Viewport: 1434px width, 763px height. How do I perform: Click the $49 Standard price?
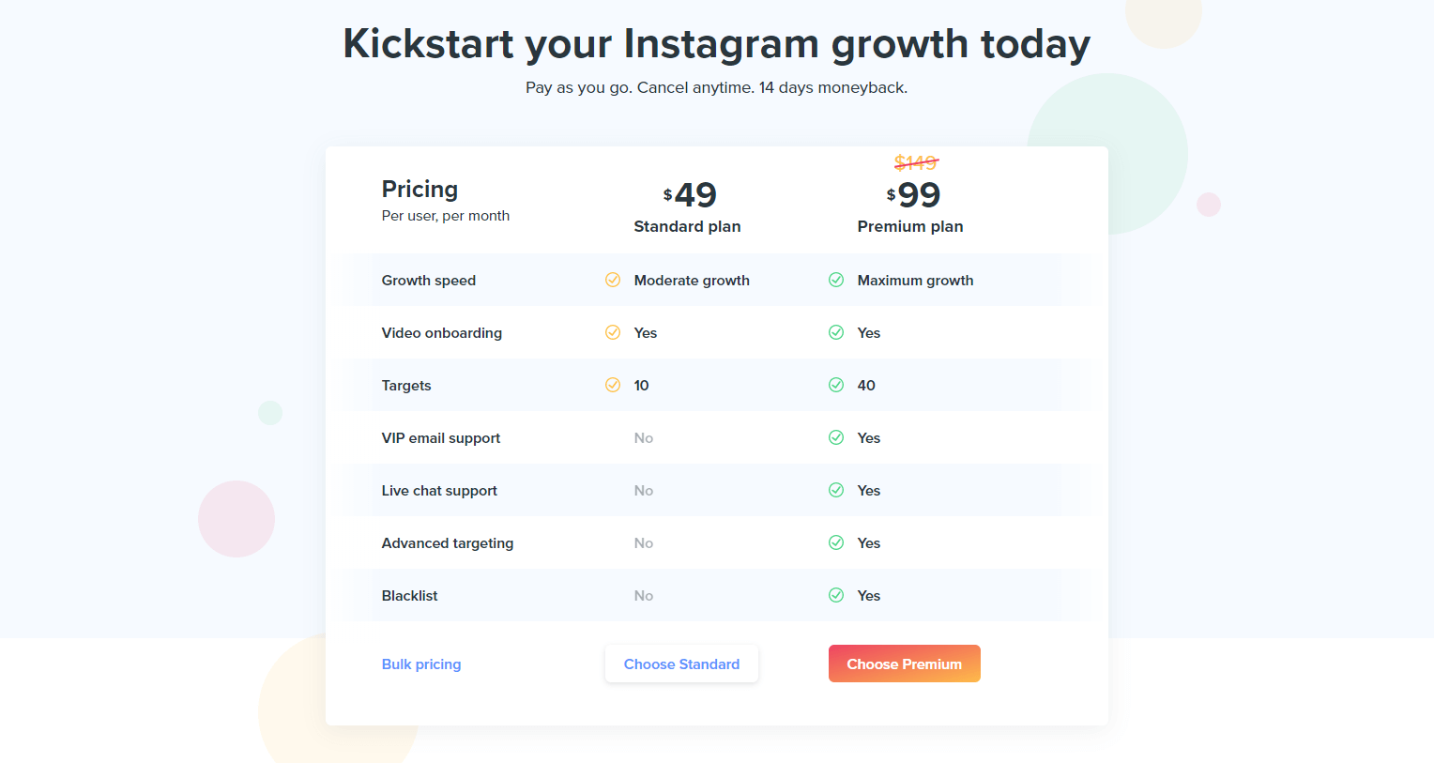pyautogui.click(x=691, y=195)
